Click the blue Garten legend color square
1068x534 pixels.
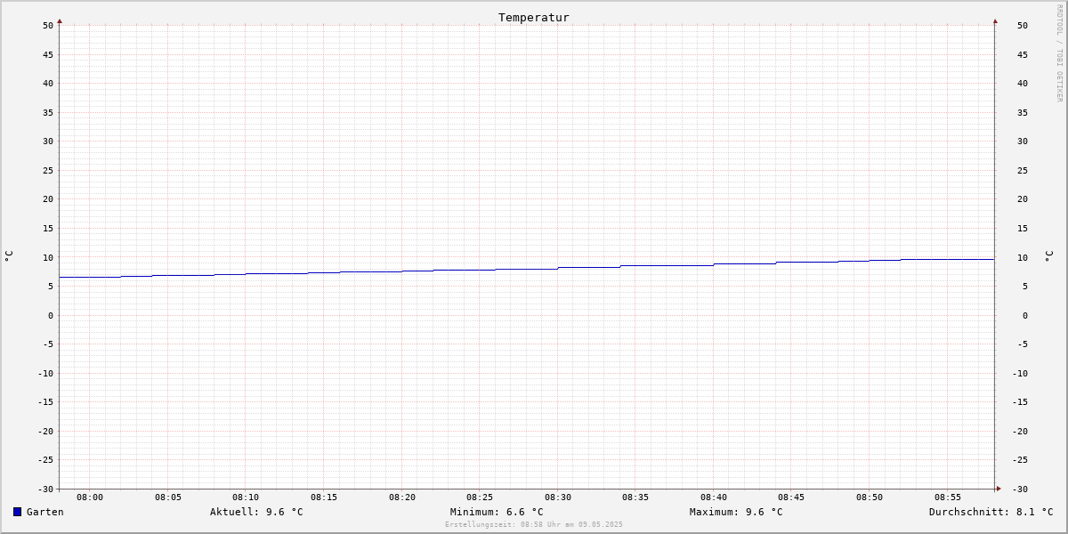[17, 512]
